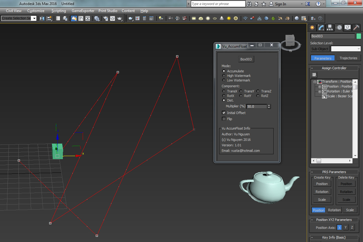Image resolution: width=363 pixels, height=242 pixels.
Task: Collapse the Transform controller tree node
Action: (x=315, y=82)
